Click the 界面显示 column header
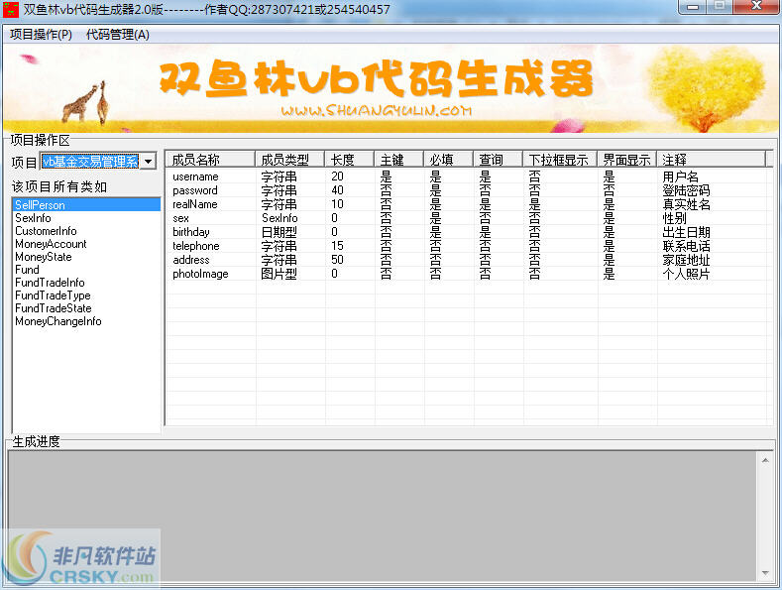The height and width of the screenshot is (590, 782). [x=627, y=160]
